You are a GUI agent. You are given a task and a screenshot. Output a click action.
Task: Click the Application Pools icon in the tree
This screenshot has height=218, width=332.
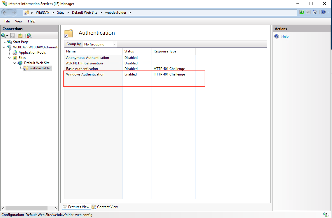click(x=15, y=52)
